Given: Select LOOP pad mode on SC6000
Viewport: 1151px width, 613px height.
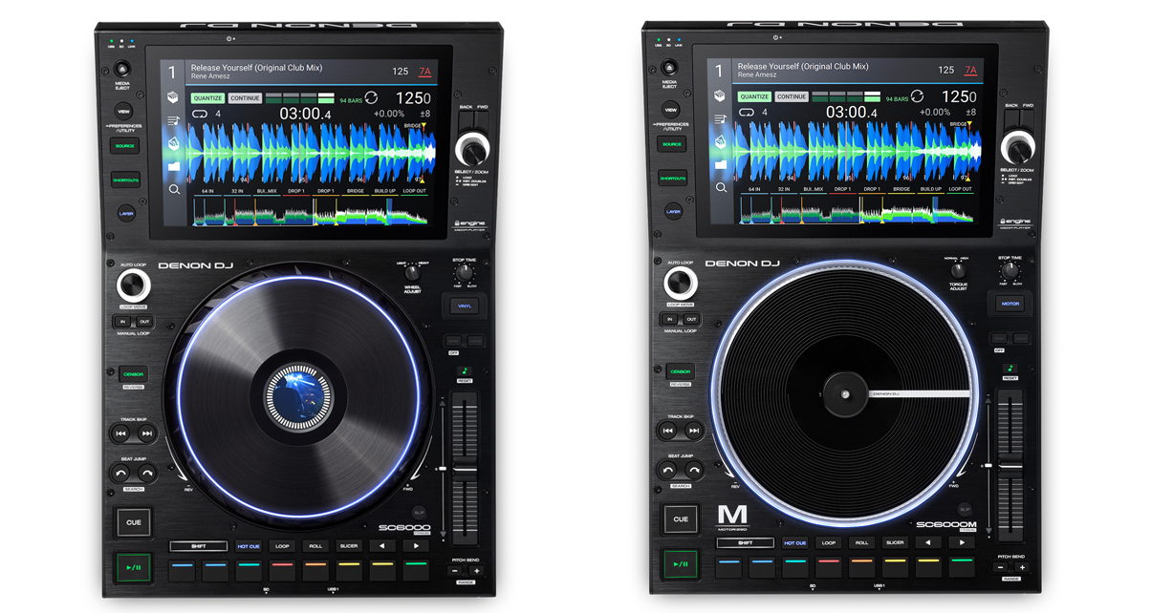Looking at the screenshot, I should click(282, 546).
